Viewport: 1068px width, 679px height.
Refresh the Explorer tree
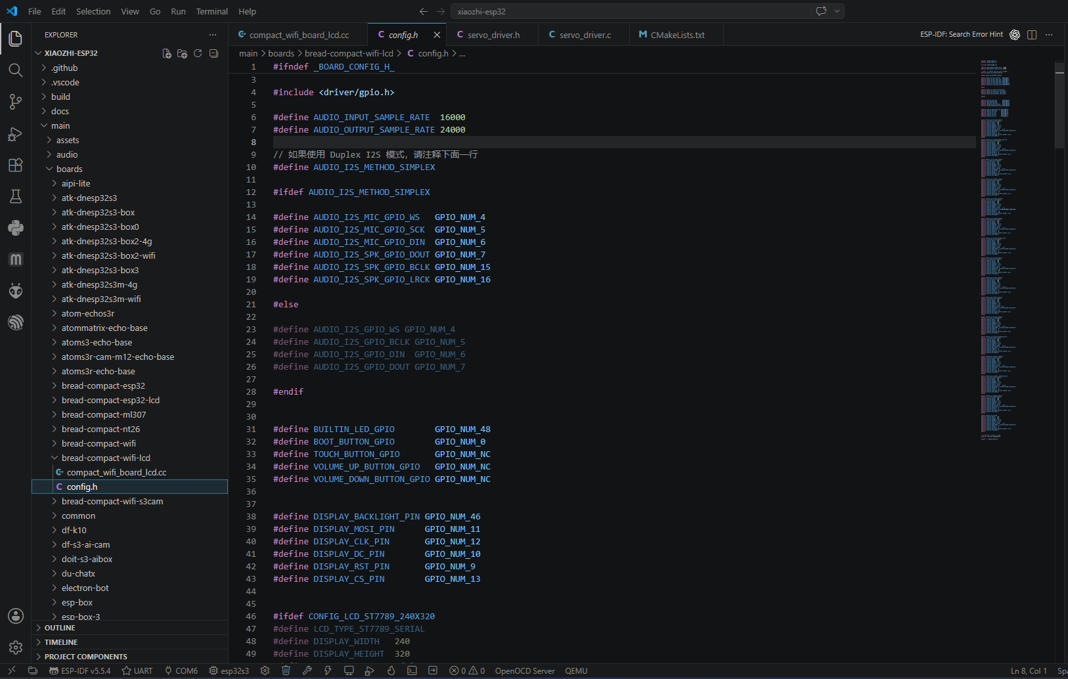(x=198, y=53)
